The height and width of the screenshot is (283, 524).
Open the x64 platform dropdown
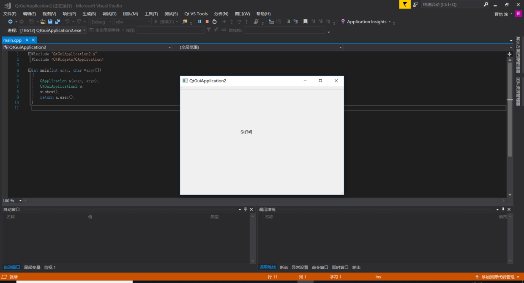[x=133, y=22]
